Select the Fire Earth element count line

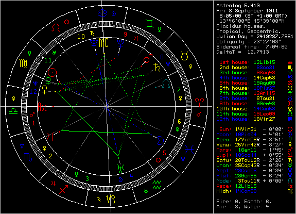[x=244, y=202]
